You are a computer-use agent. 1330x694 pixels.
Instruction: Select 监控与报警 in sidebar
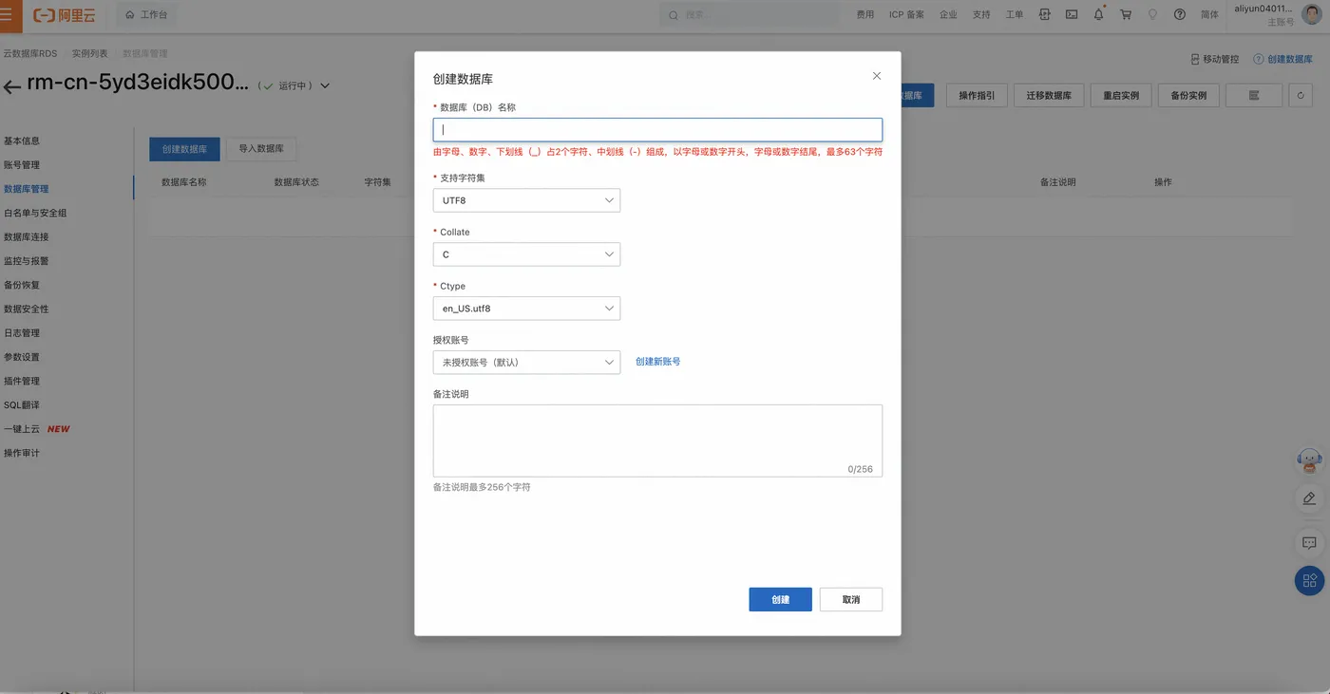click(x=27, y=261)
